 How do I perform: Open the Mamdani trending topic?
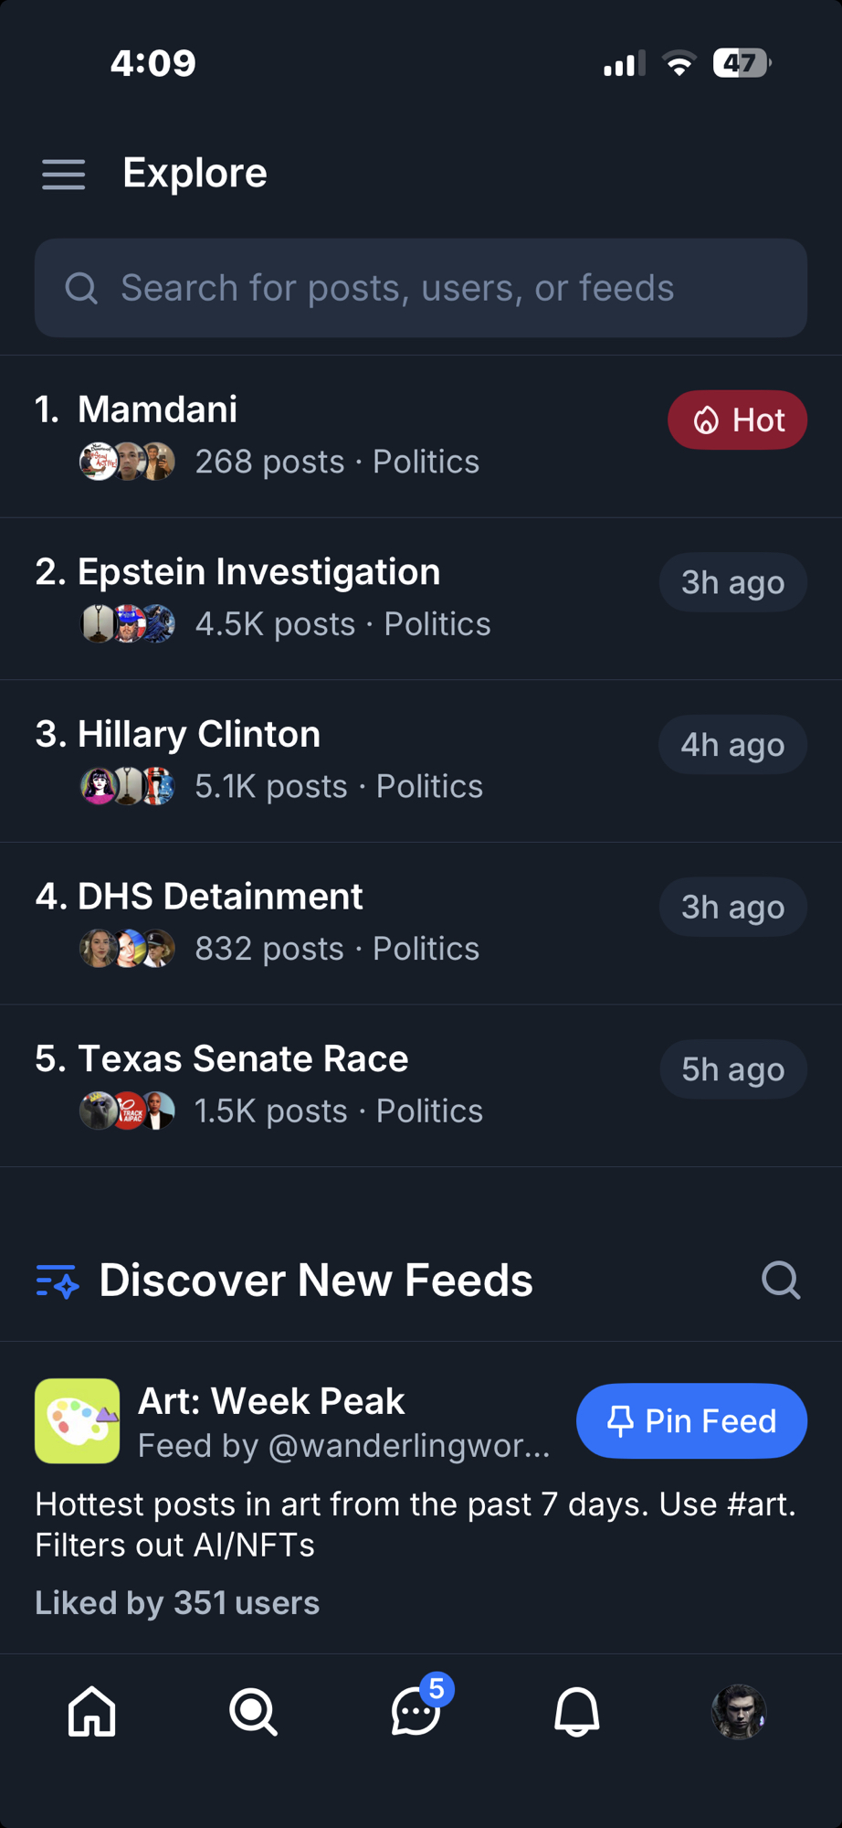[x=157, y=409]
